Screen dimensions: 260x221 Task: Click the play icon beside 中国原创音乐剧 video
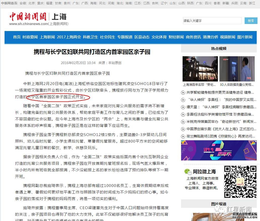click(183, 129)
